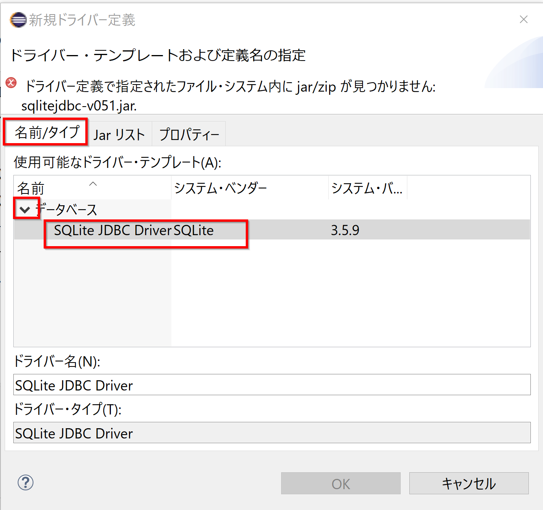Click the ドライバー名(N) label
The width and height of the screenshot is (543, 510).
pos(57,361)
